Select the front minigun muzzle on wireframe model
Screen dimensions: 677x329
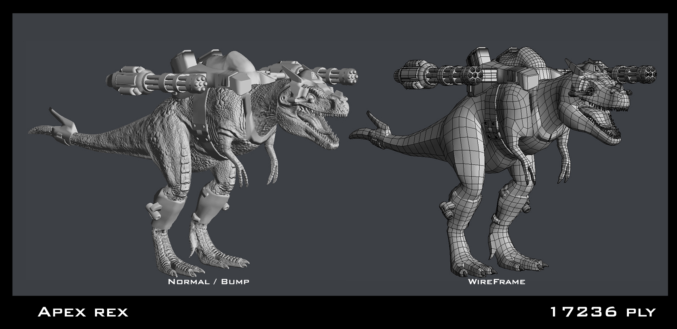[x=650, y=74]
